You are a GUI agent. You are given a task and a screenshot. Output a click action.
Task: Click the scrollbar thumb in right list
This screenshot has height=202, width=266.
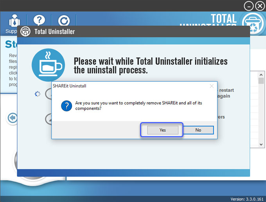pos(261,80)
